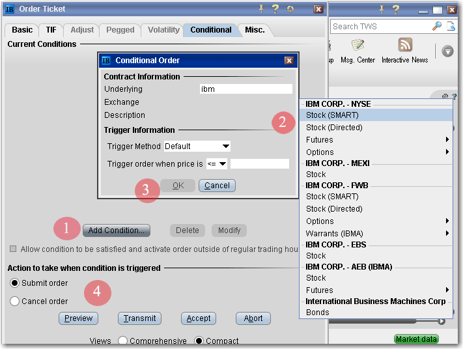
Task: Select Stock under IBM CORP. - AEB (IBMA)
Action: pyautogui.click(x=376, y=278)
